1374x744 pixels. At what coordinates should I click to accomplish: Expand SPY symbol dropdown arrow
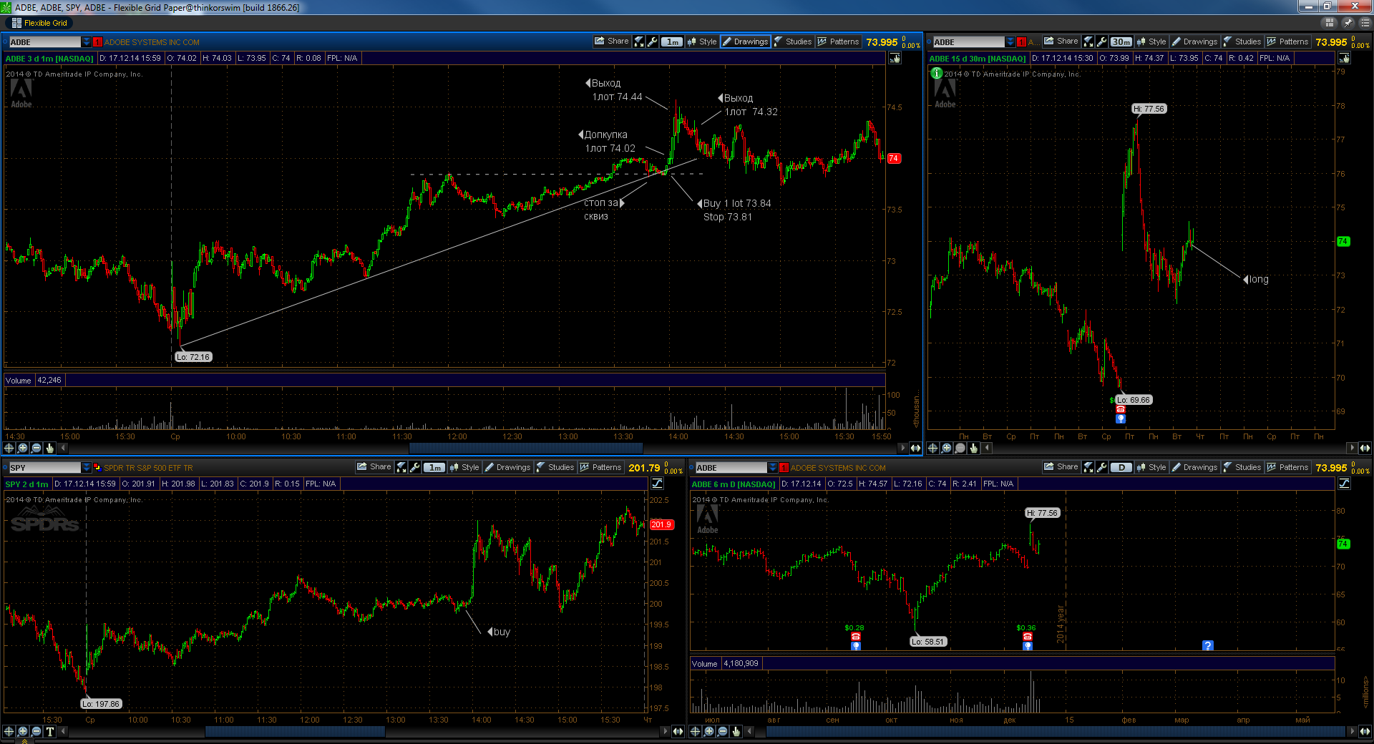87,468
